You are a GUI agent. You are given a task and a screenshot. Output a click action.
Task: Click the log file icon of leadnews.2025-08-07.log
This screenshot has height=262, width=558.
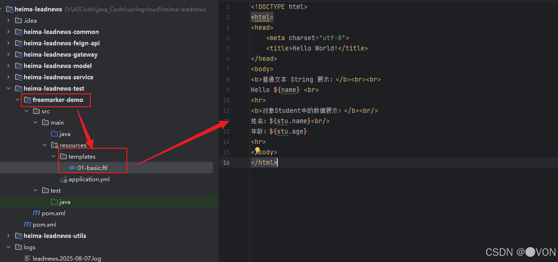(x=27, y=258)
